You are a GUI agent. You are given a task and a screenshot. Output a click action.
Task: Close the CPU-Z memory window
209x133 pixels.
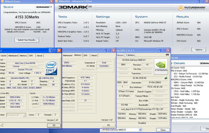pos(114,50)
